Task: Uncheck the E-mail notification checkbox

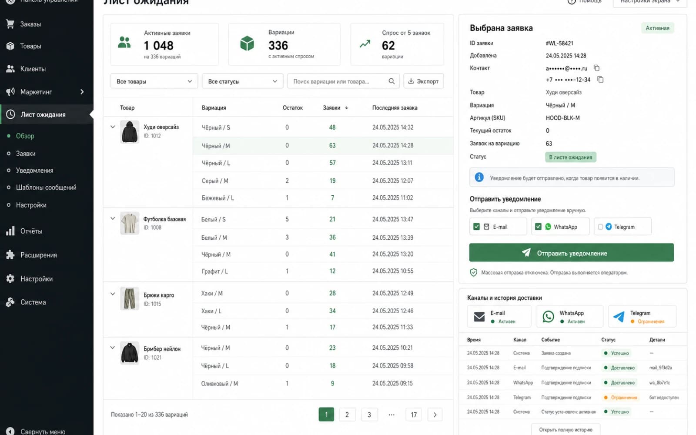Action: coord(476,227)
